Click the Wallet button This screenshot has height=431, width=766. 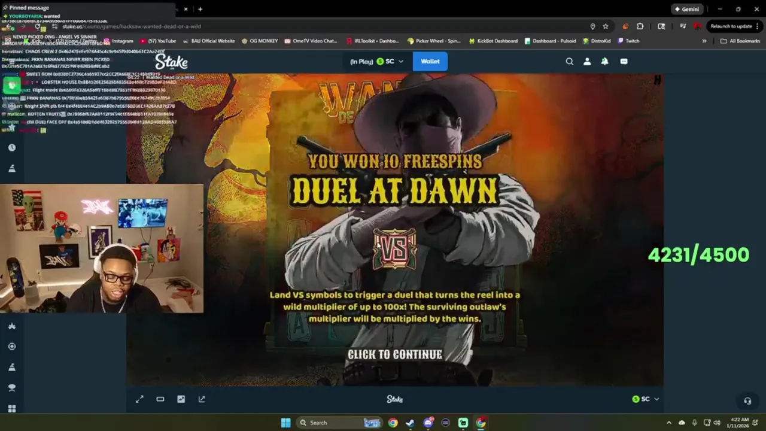click(430, 61)
